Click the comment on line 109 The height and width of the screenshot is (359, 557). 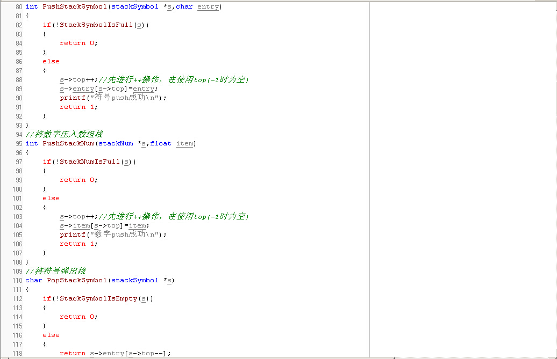pos(56,271)
